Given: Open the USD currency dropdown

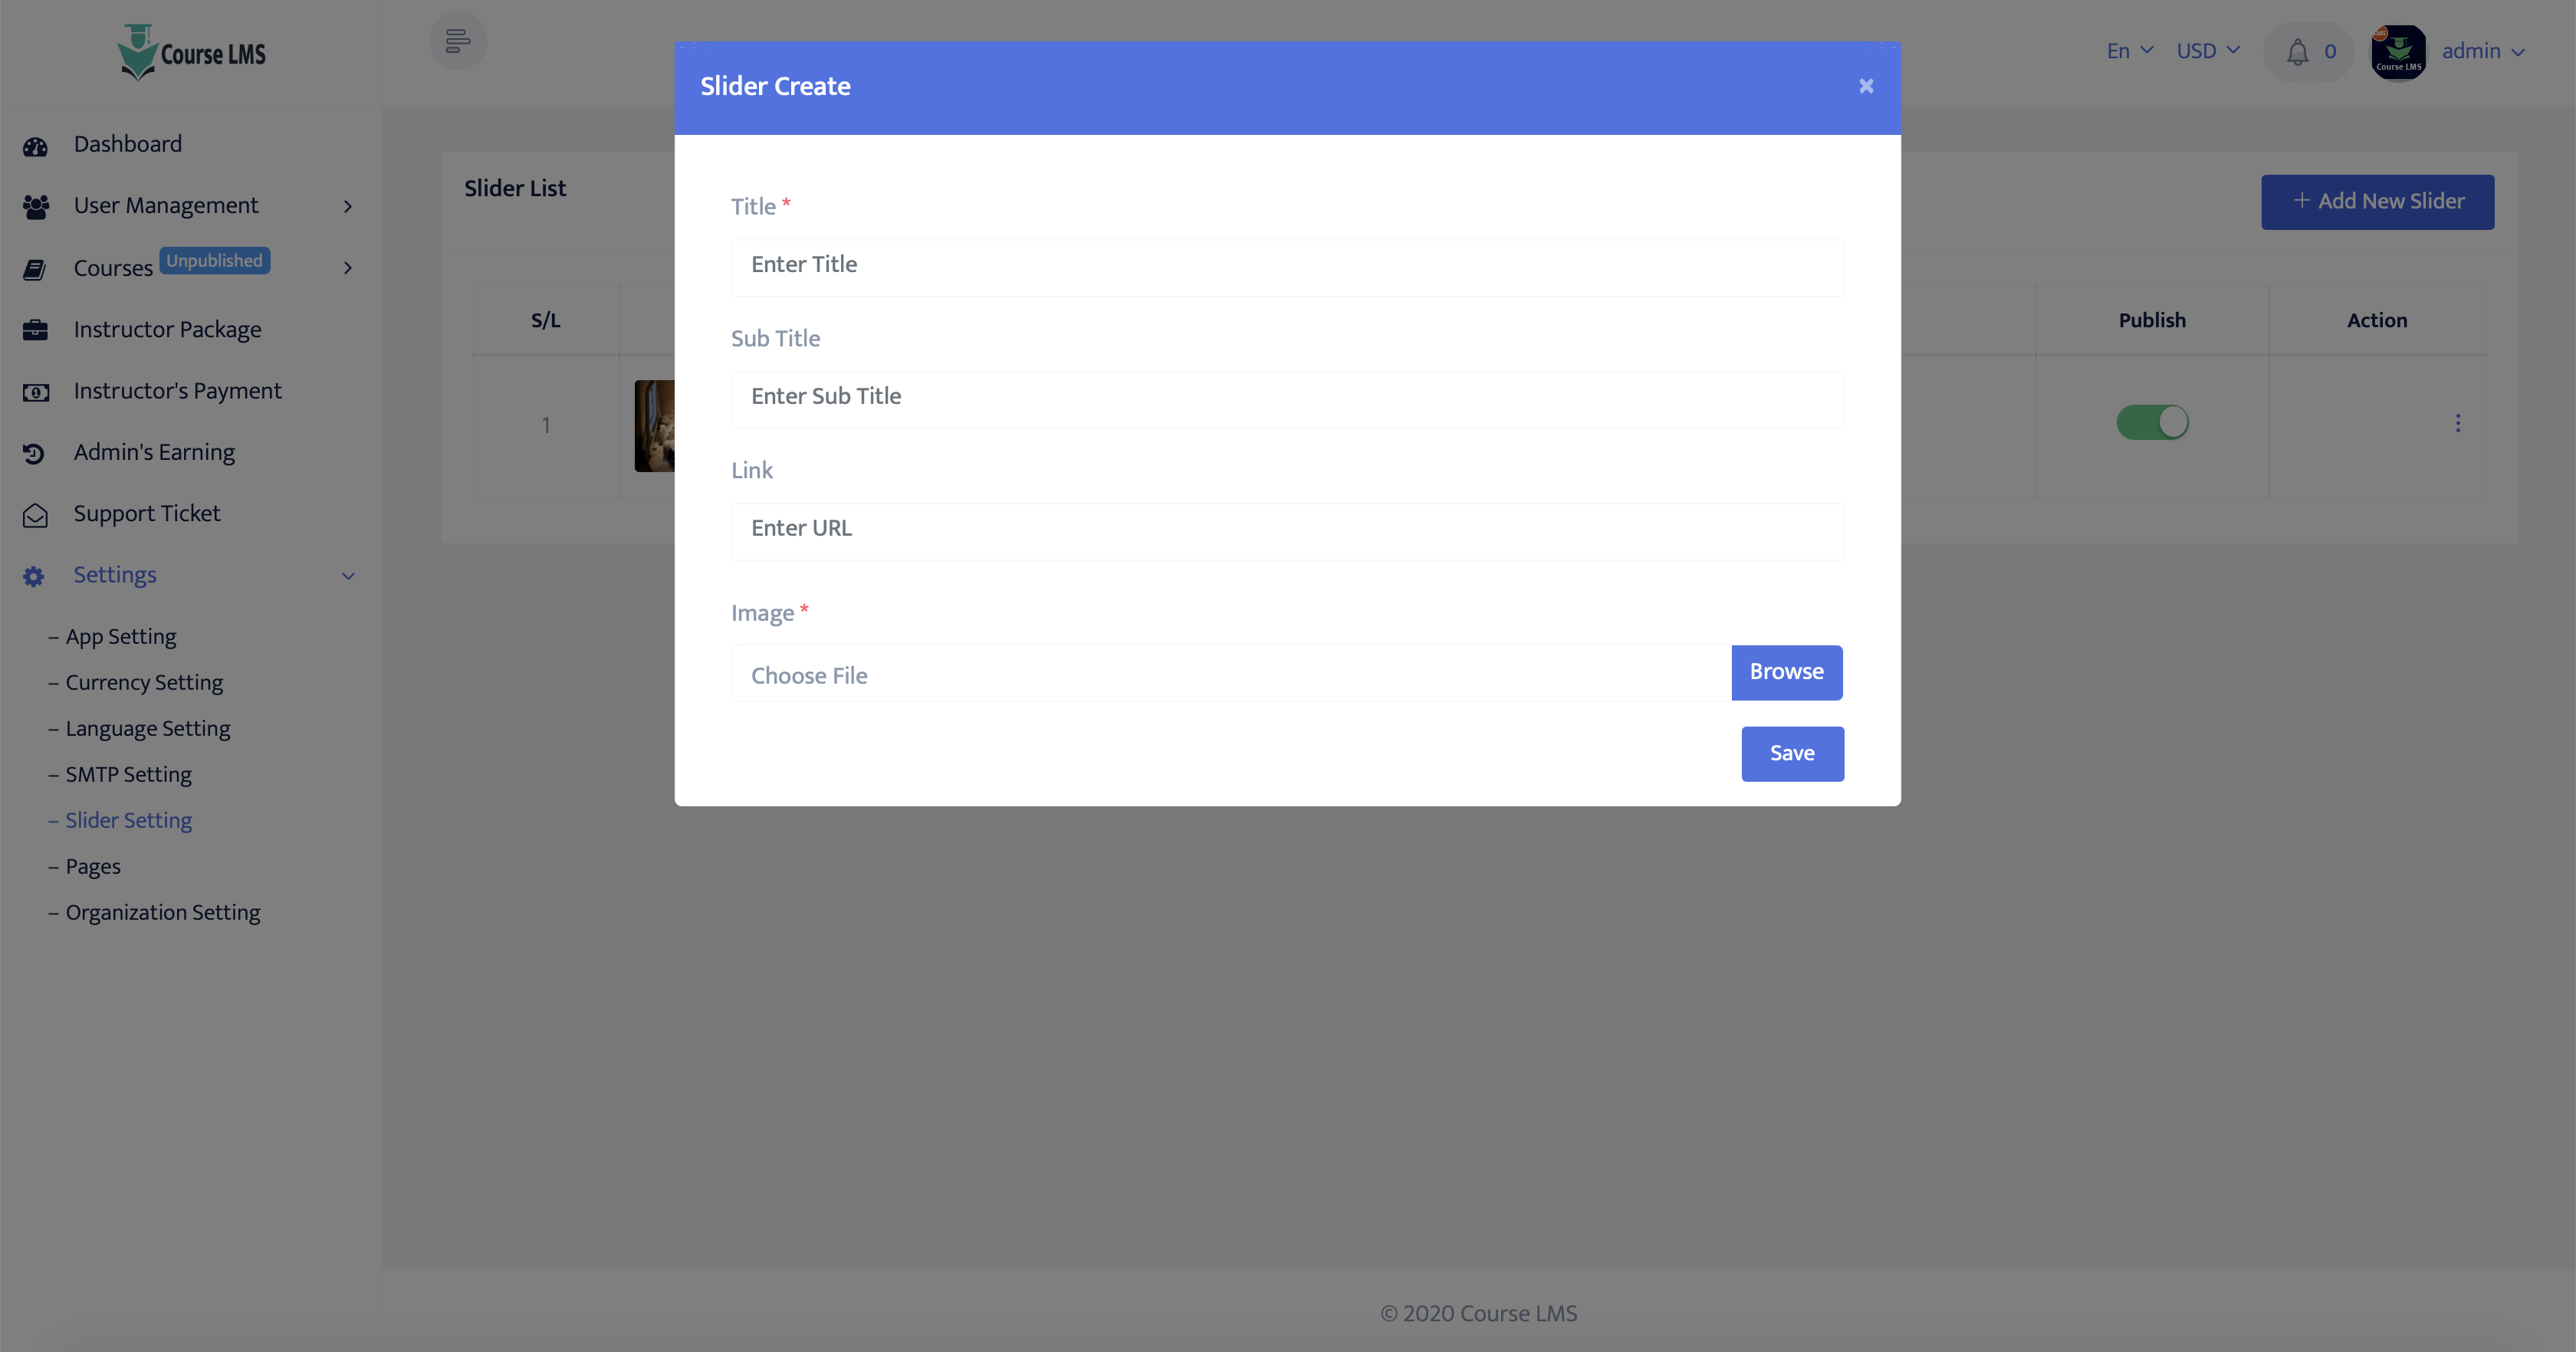Looking at the screenshot, I should click(2208, 51).
